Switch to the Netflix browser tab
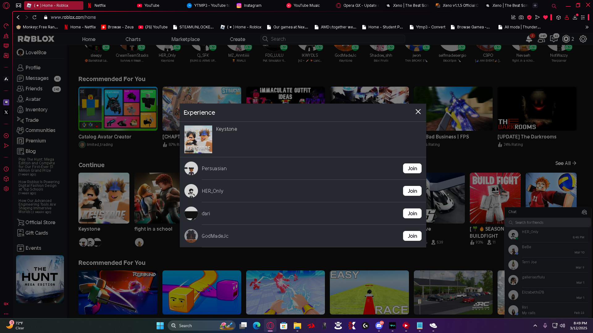 109,5
